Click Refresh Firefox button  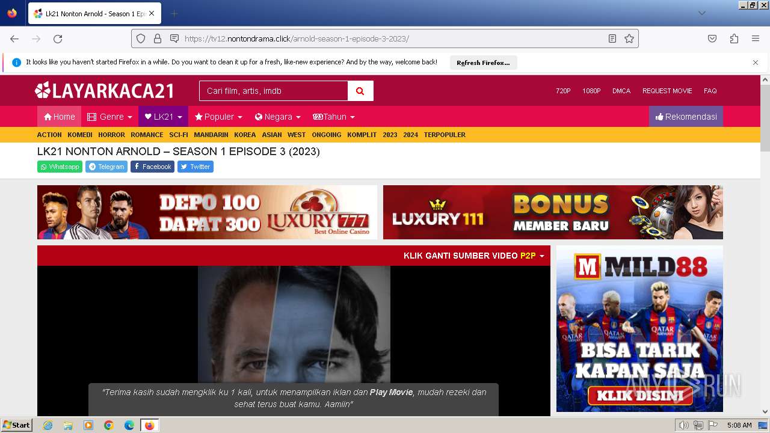pos(483,63)
